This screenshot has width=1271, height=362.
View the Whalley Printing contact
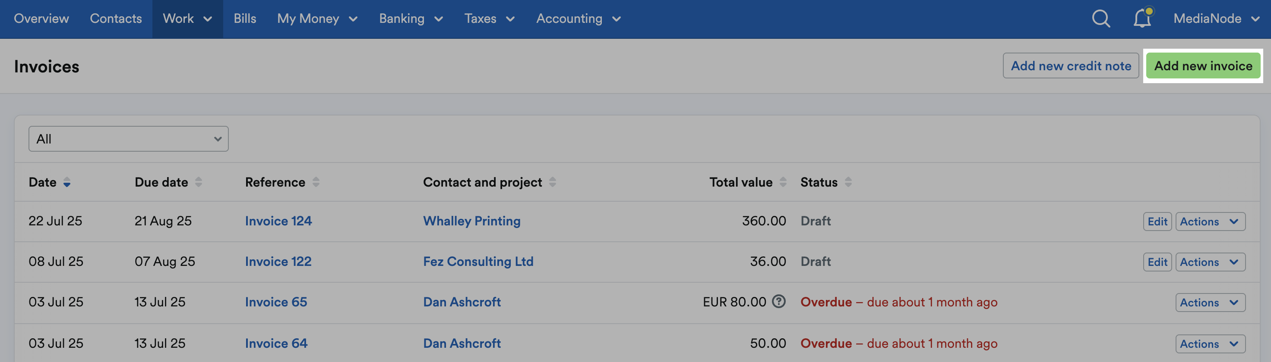point(472,221)
